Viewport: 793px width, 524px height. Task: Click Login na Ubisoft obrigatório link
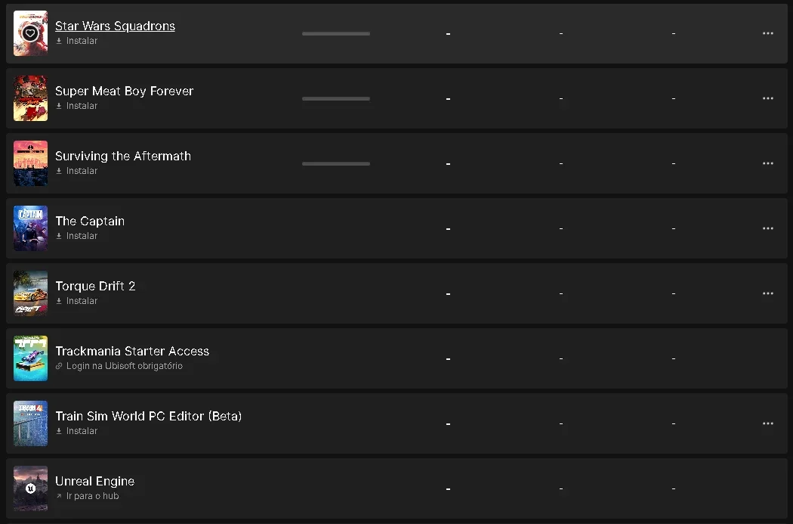(x=125, y=366)
